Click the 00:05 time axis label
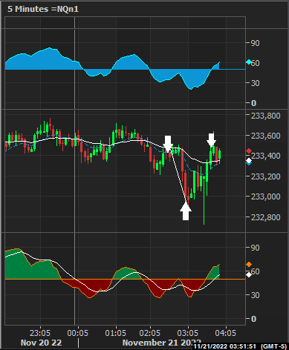The width and height of the screenshot is (289, 350). [78, 333]
